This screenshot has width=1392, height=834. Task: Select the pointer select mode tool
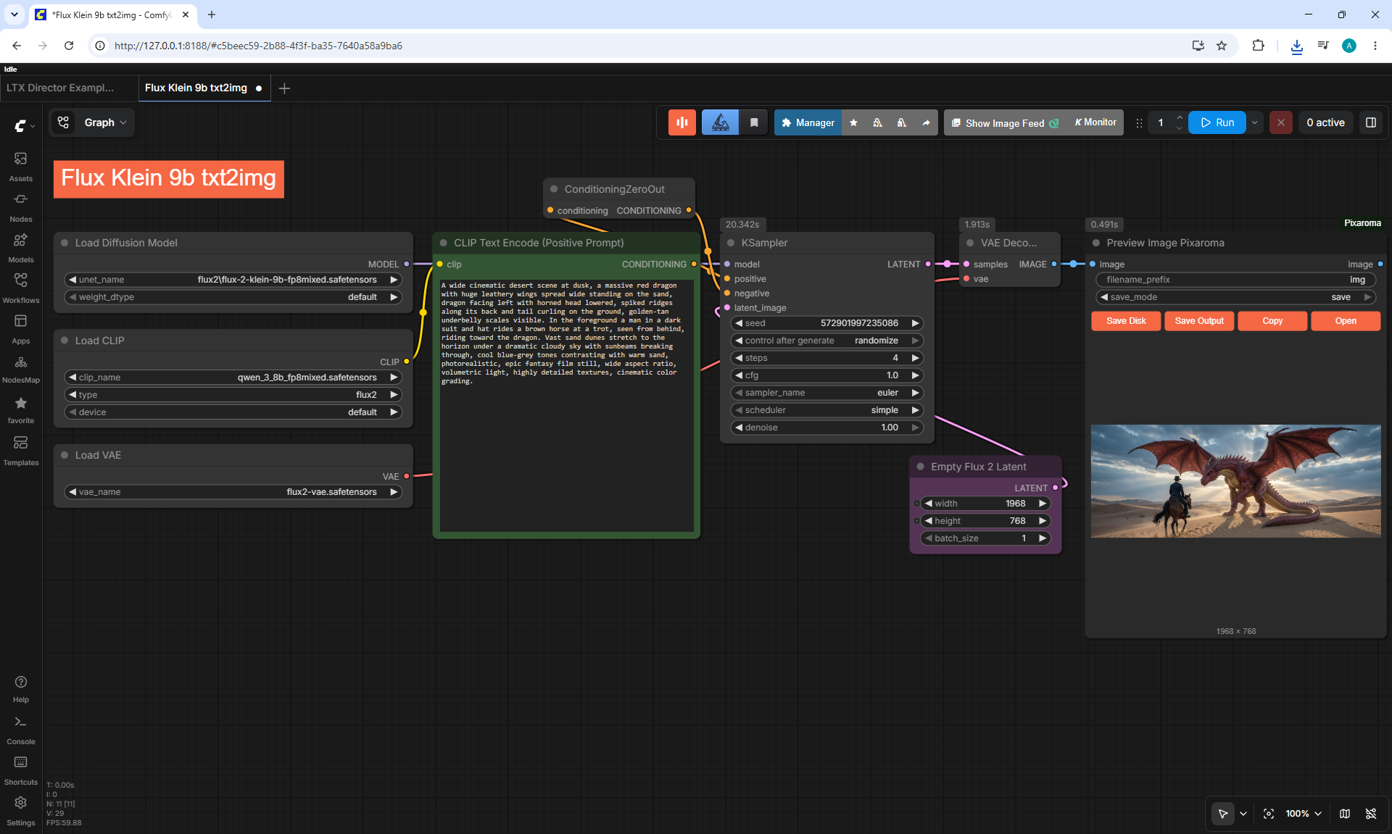click(x=1223, y=814)
